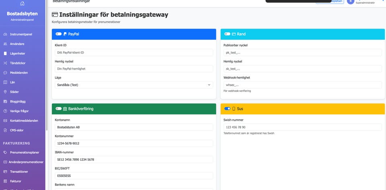
Task: Click the Webhook-hemlighet input field
Action: (302, 85)
